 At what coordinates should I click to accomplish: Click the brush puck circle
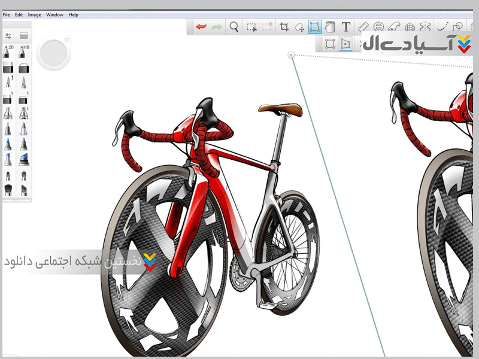(x=54, y=53)
